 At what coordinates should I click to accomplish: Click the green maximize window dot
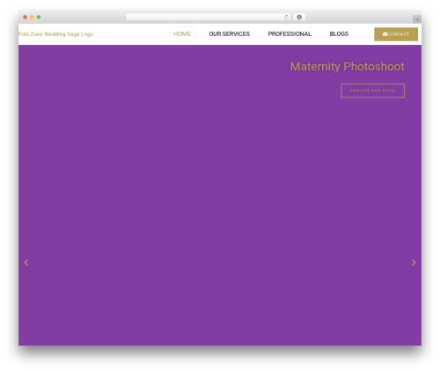39,18
